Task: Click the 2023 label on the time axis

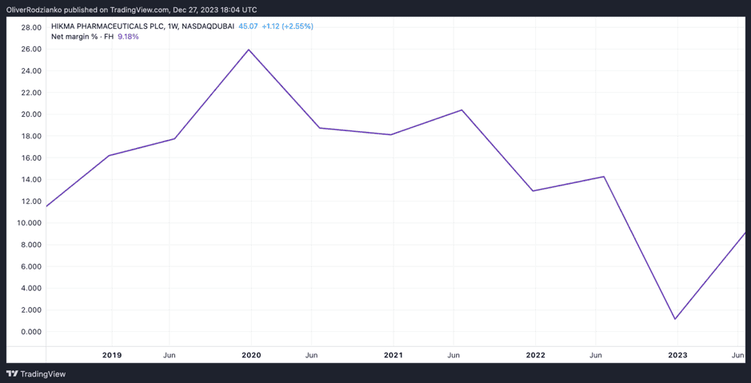Action: pos(677,355)
